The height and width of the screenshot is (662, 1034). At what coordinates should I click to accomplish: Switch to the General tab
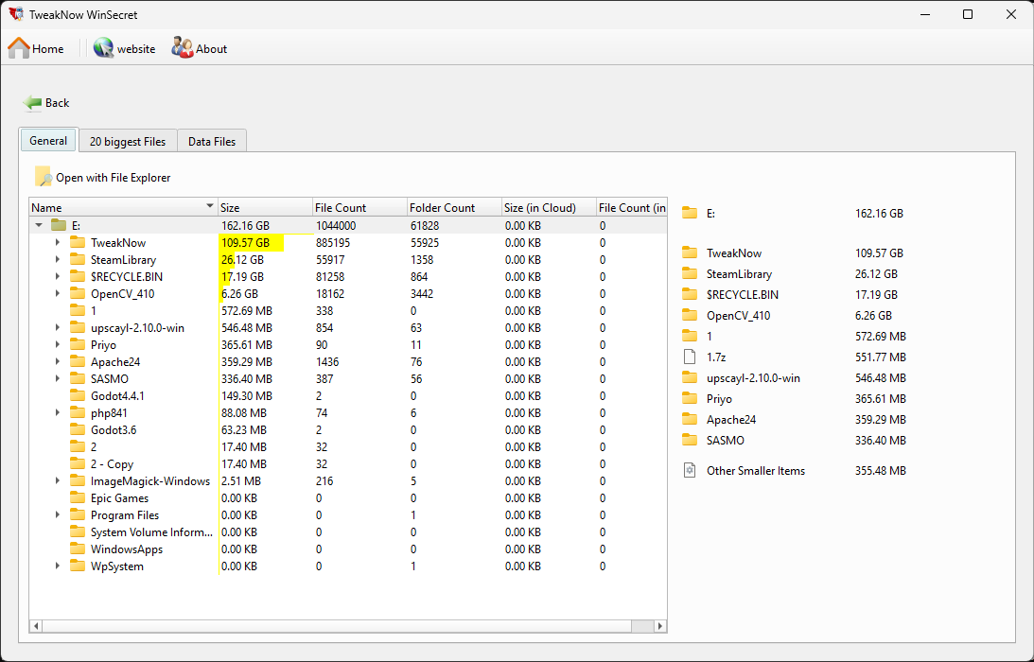tap(49, 141)
